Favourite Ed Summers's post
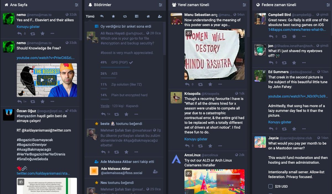This screenshot has height=194, width=332. (294, 129)
